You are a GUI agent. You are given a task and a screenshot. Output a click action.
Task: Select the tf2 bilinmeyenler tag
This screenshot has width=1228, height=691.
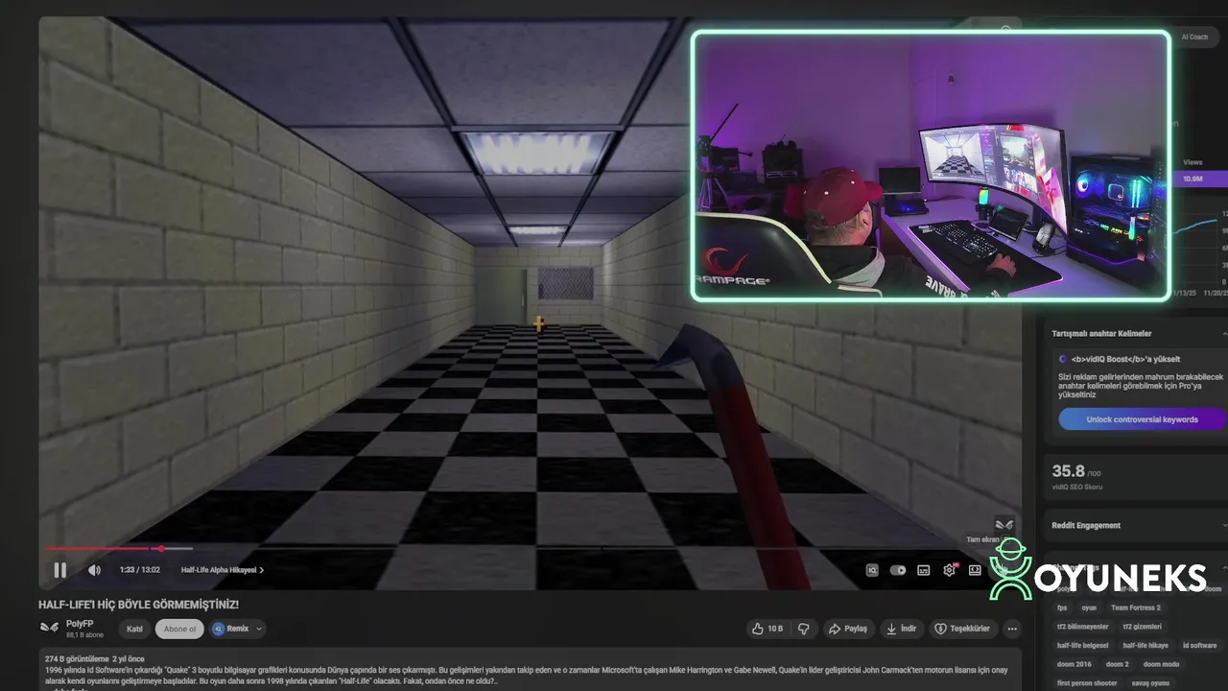[x=1083, y=627]
